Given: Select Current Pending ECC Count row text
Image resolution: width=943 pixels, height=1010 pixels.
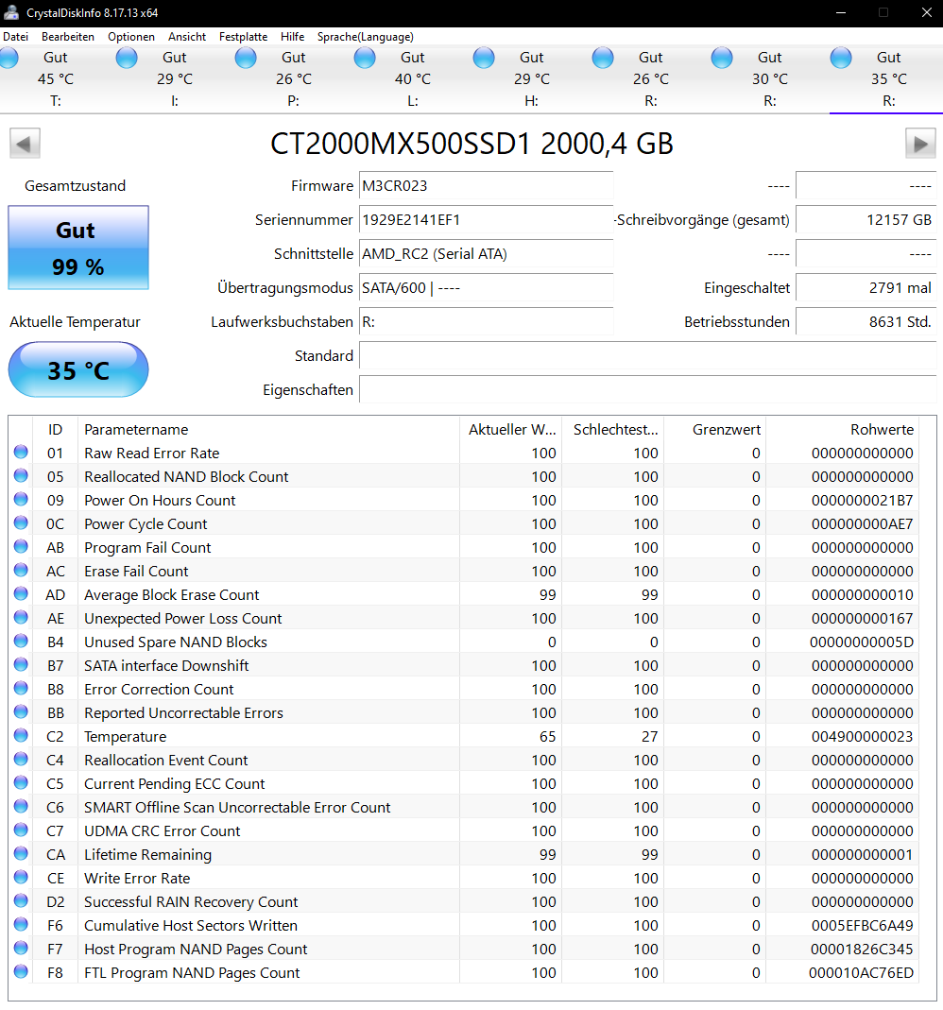Looking at the screenshot, I should pos(175,784).
